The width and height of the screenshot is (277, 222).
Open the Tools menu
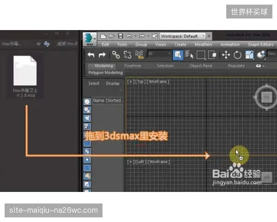point(122,44)
